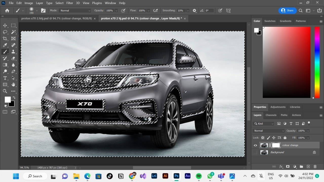Open the brush blend Mode dropdown
This screenshot has width=324, height=182.
75,11
